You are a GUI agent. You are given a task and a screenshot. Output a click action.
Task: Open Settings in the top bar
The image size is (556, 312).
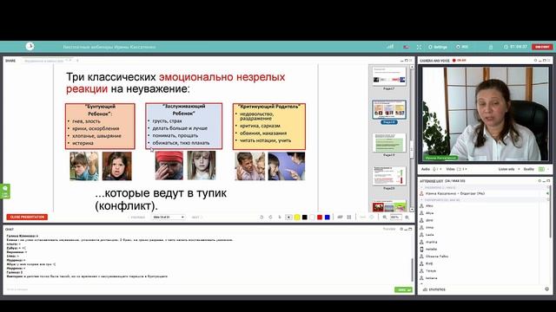coord(438,47)
